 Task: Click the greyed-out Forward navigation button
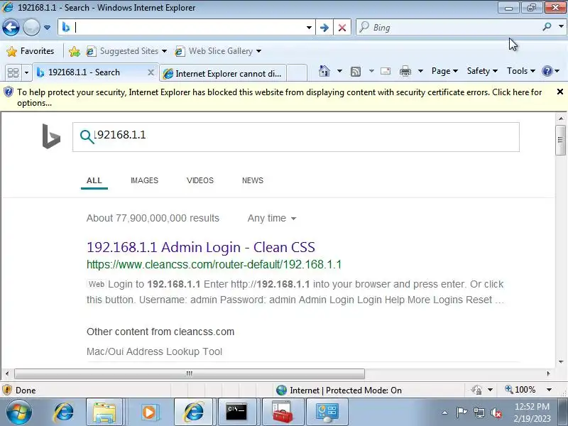coord(31,27)
